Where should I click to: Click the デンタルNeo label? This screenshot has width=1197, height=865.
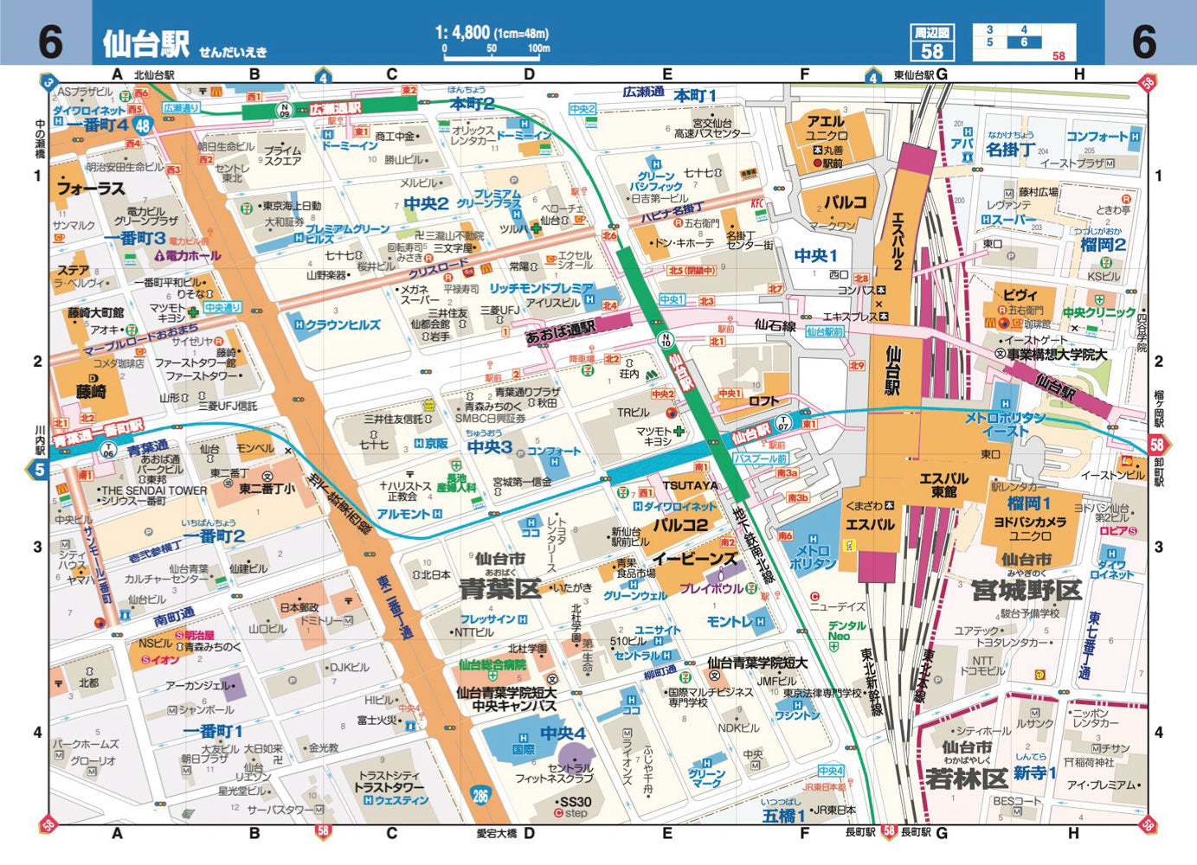coord(846,631)
